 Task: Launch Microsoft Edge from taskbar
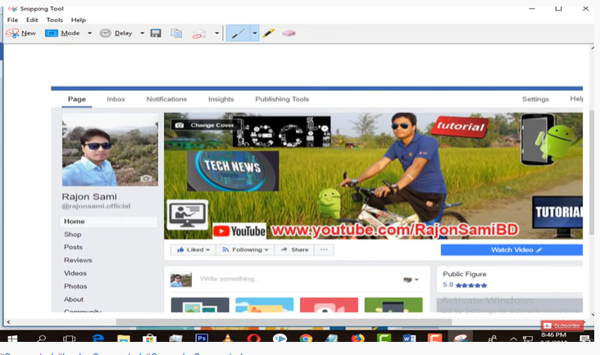point(98,338)
